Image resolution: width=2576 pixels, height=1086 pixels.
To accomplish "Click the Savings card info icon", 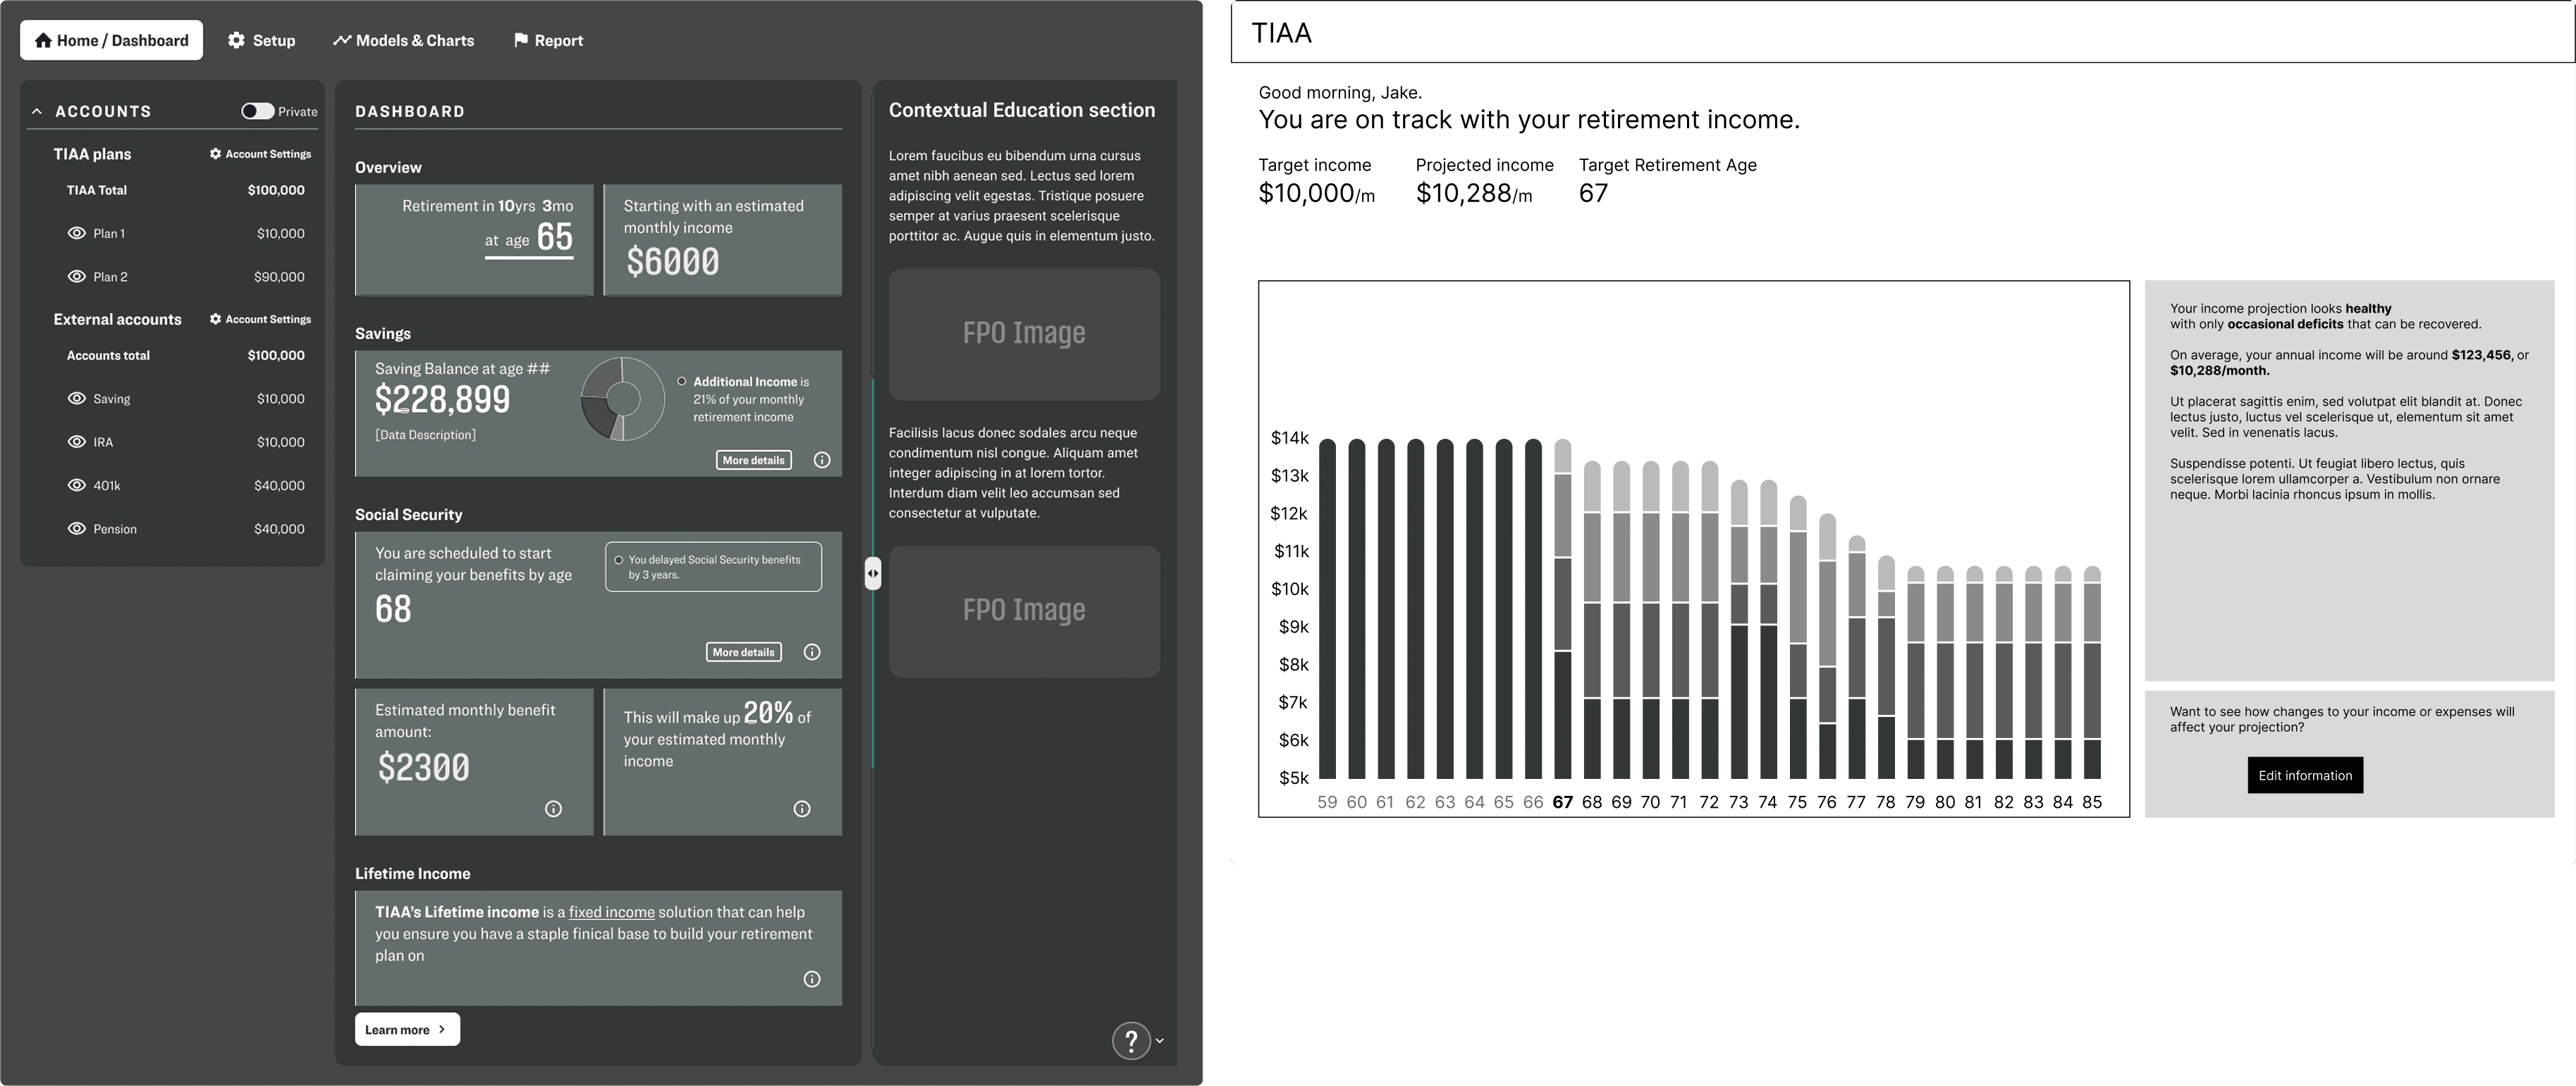I will point(821,461).
